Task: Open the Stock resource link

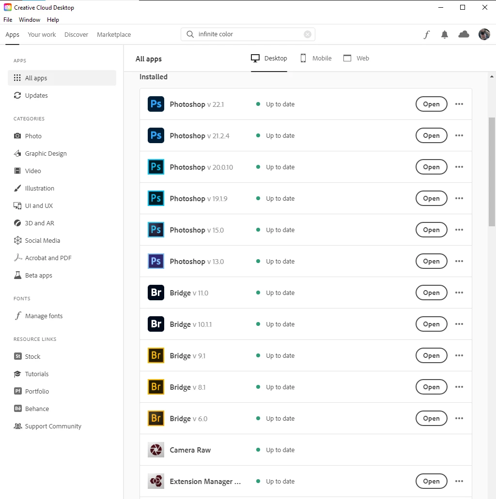Action: point(27,356)
